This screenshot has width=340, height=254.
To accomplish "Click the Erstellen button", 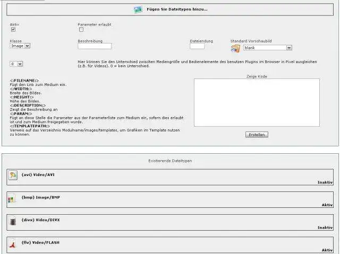I will (x=257, y=135).
